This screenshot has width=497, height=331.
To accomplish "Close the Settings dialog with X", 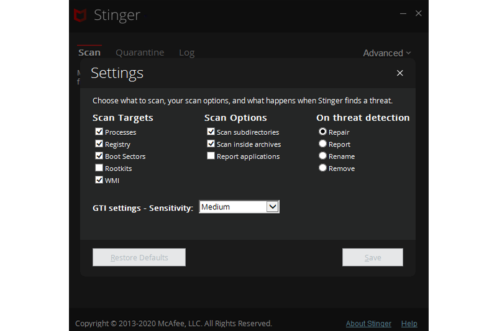I will pos(399,73).
